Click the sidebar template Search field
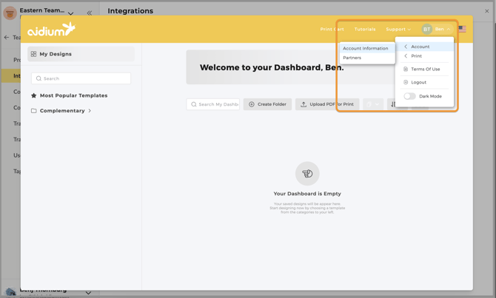The image size is (496, 298). click(x=81, y=78)
